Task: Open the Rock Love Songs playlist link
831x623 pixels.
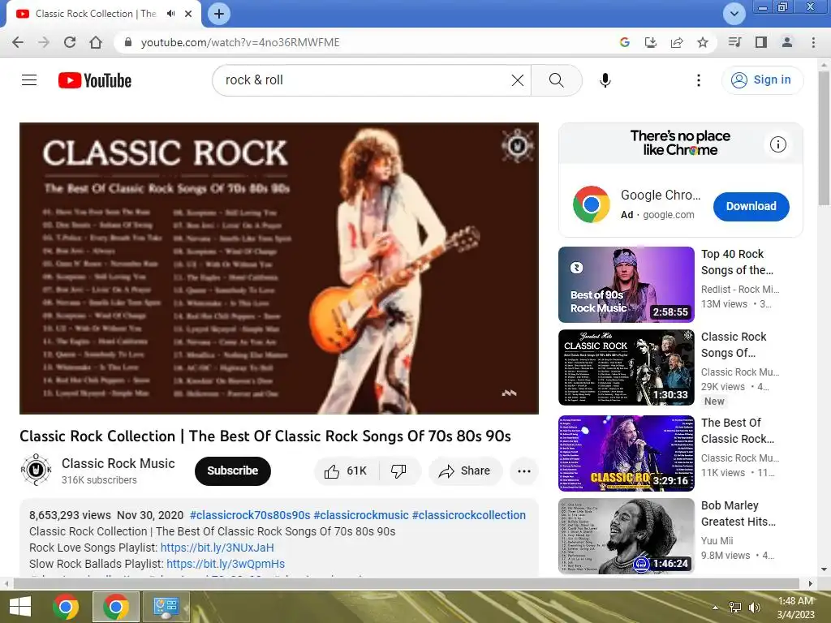Action: pos(217,548)
